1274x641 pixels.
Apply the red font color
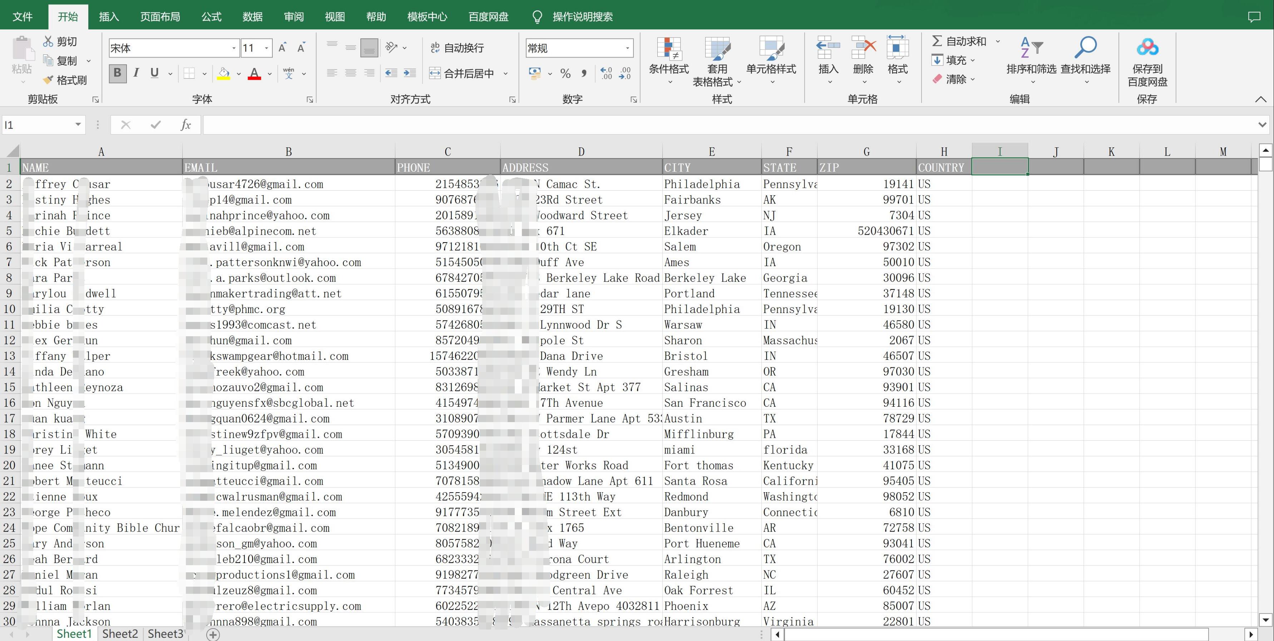[254, 74]
